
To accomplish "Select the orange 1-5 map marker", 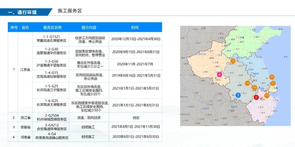I will pyautogui.click(x=247, y=83).
